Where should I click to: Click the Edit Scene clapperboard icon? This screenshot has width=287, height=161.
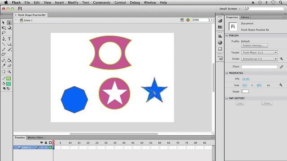pyautogui.click(x=182, y=20)
